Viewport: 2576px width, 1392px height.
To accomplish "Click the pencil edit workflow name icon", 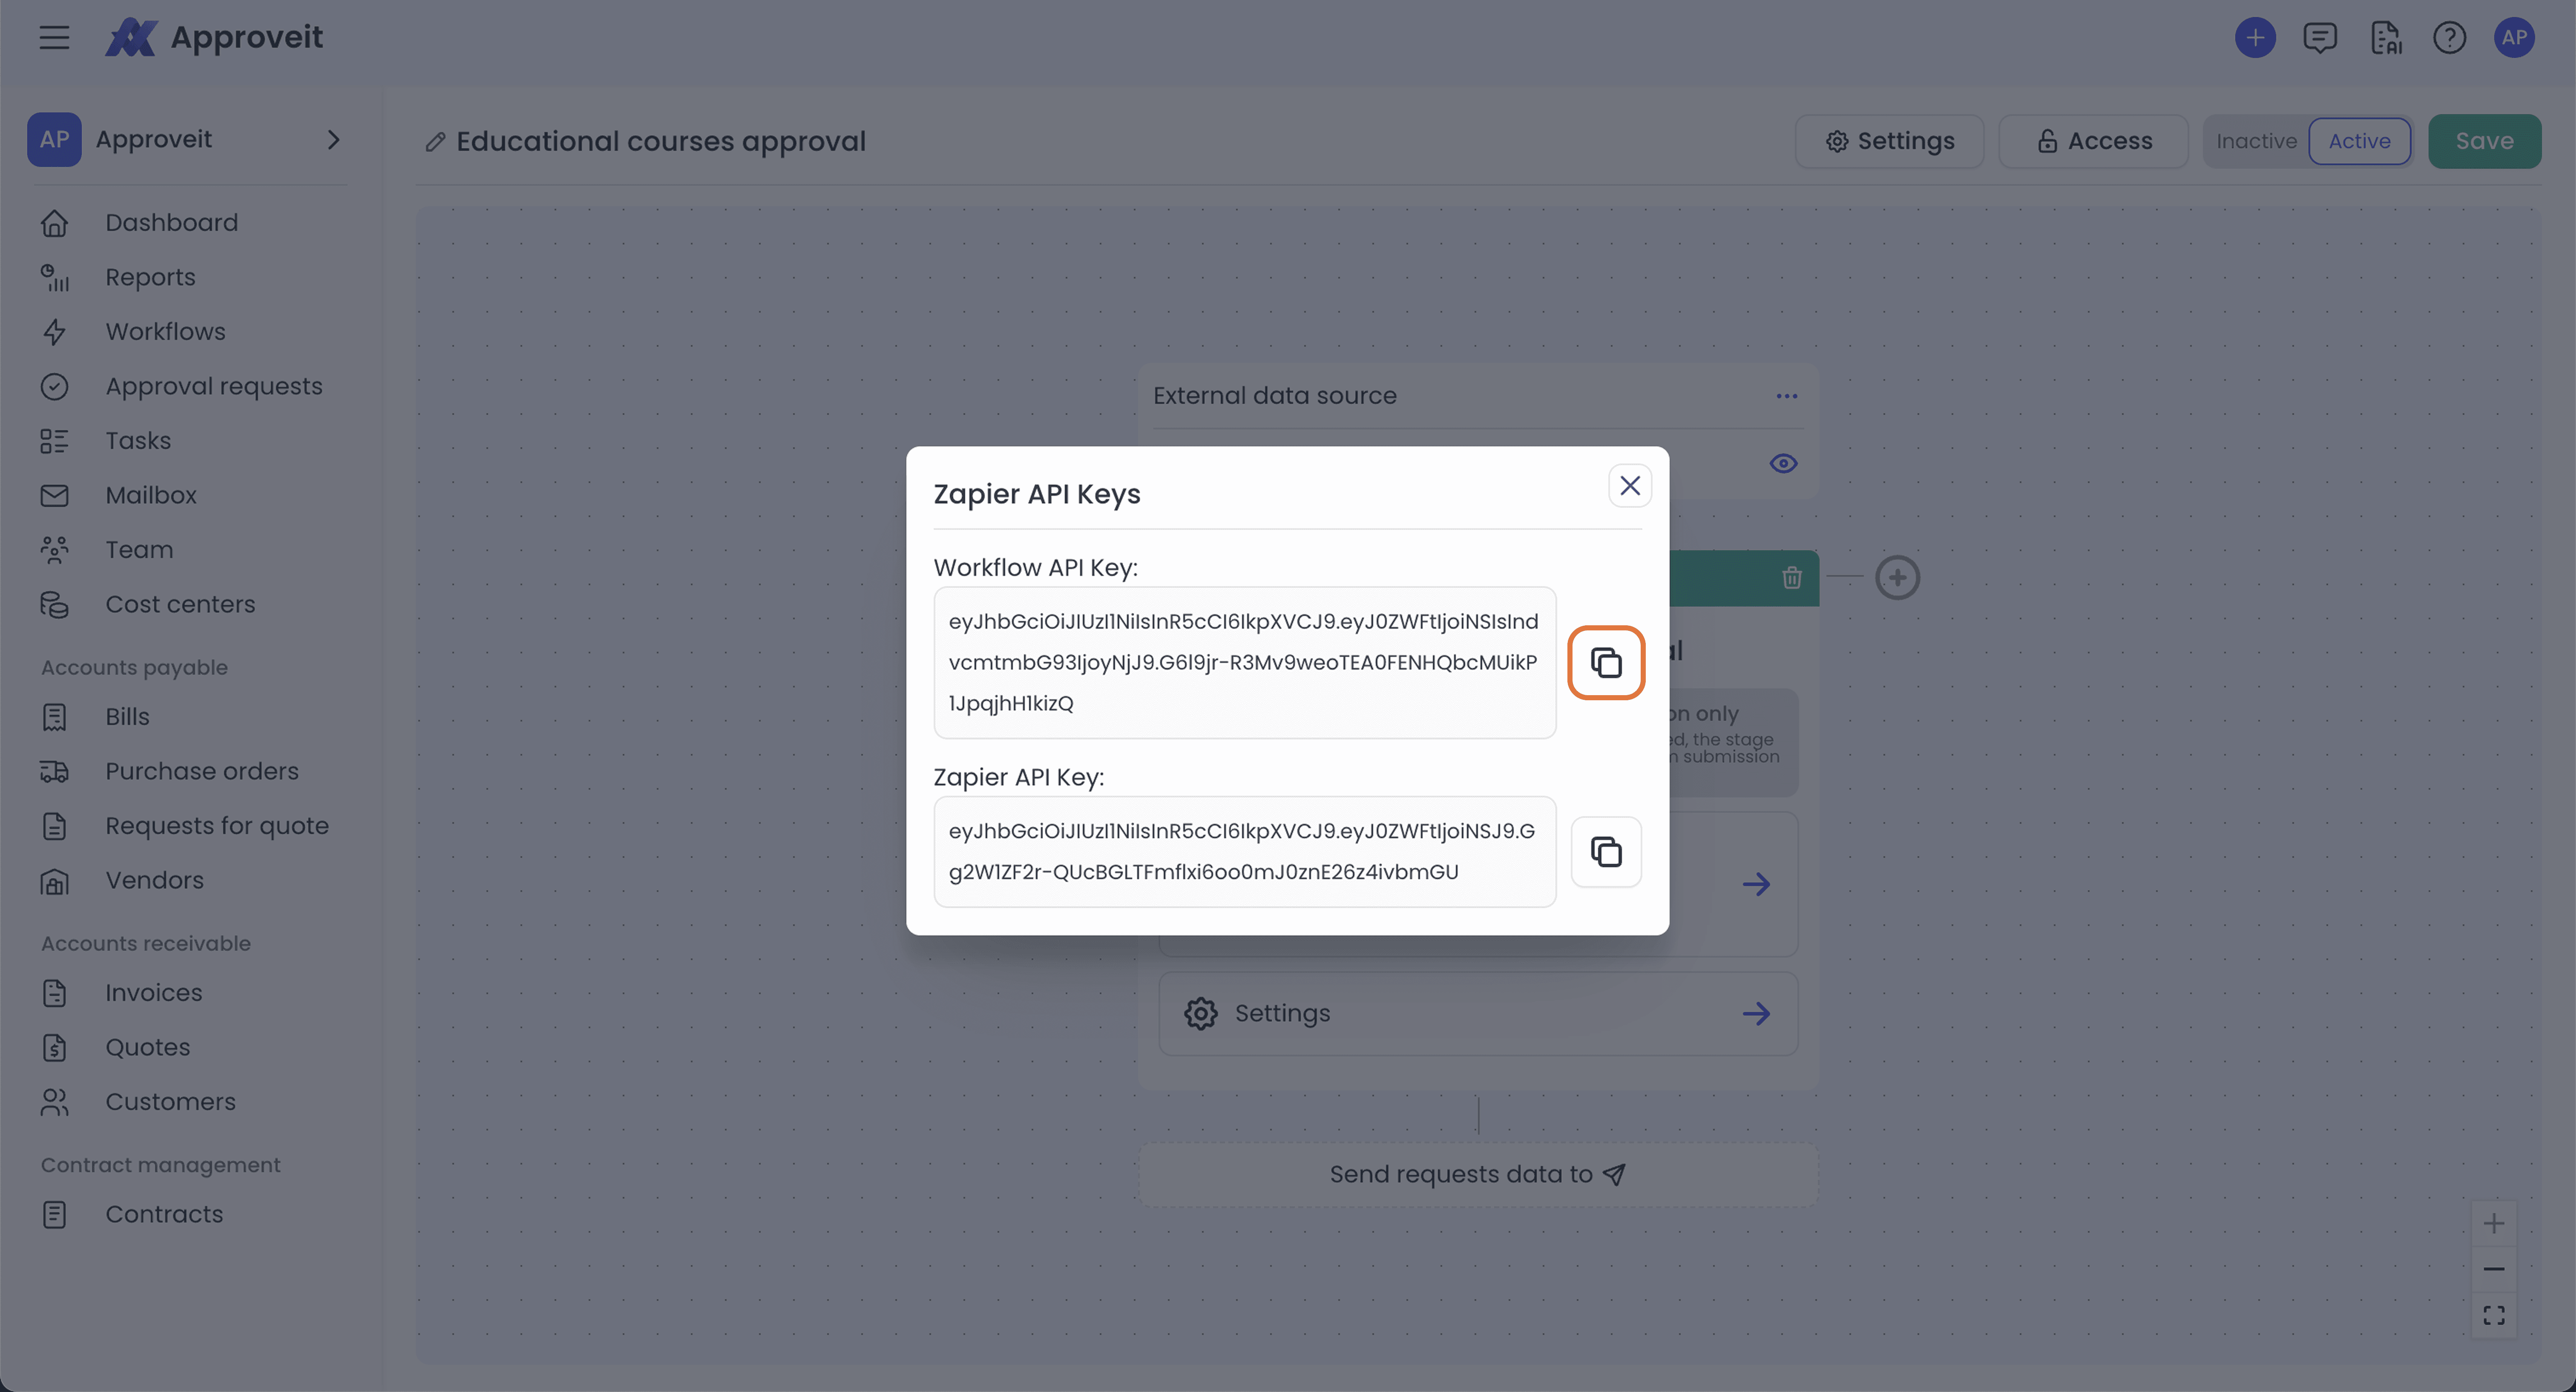I will point(435,142).
